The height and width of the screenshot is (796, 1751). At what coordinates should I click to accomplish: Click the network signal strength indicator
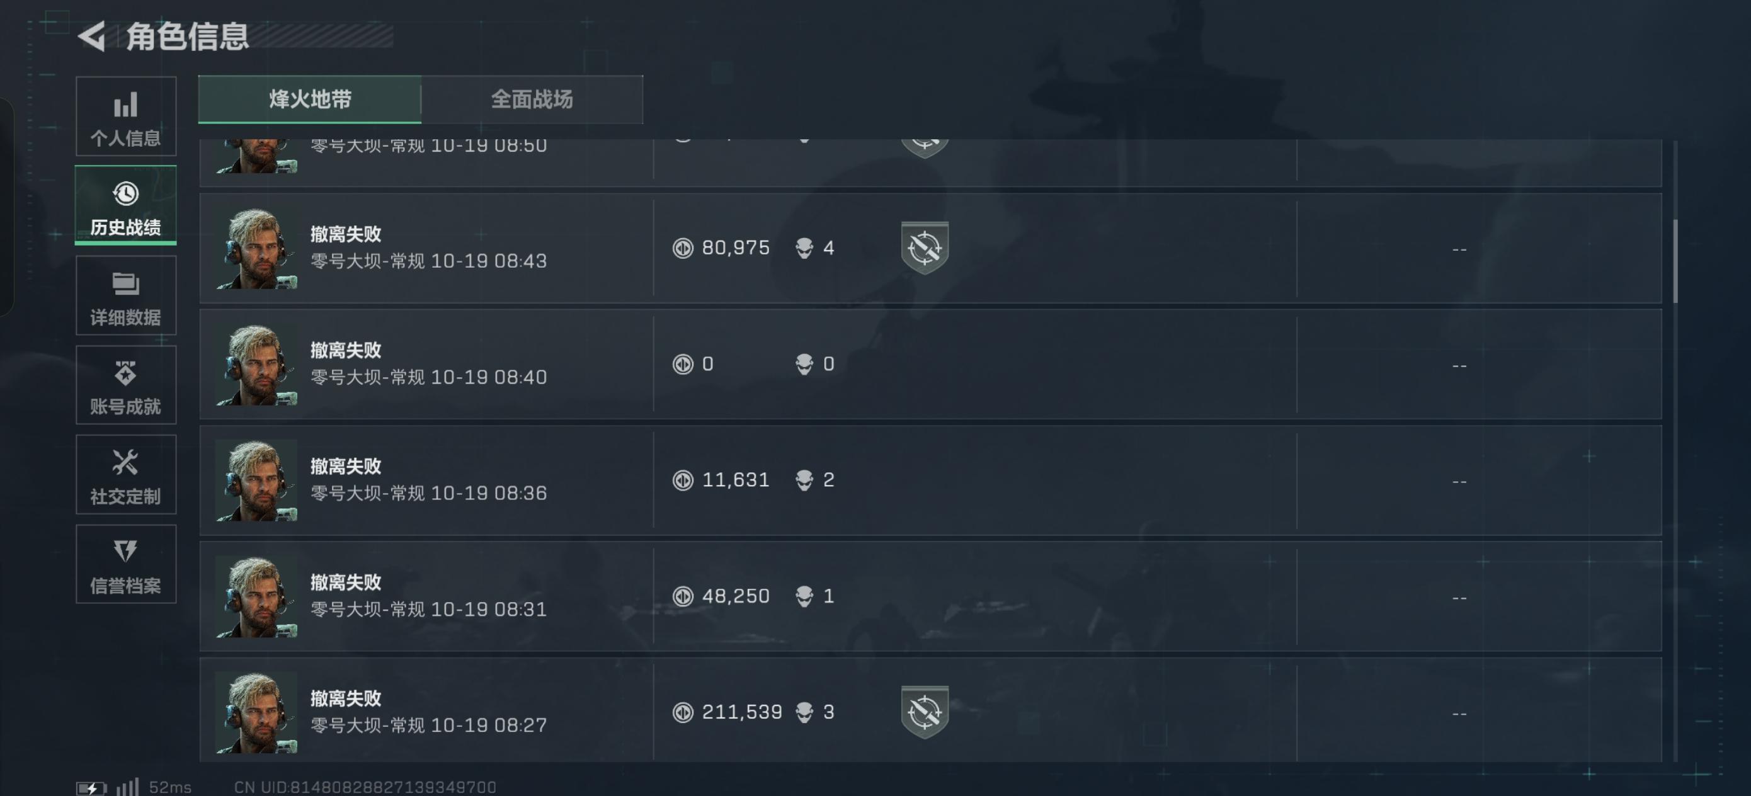[x=127, y=787]
